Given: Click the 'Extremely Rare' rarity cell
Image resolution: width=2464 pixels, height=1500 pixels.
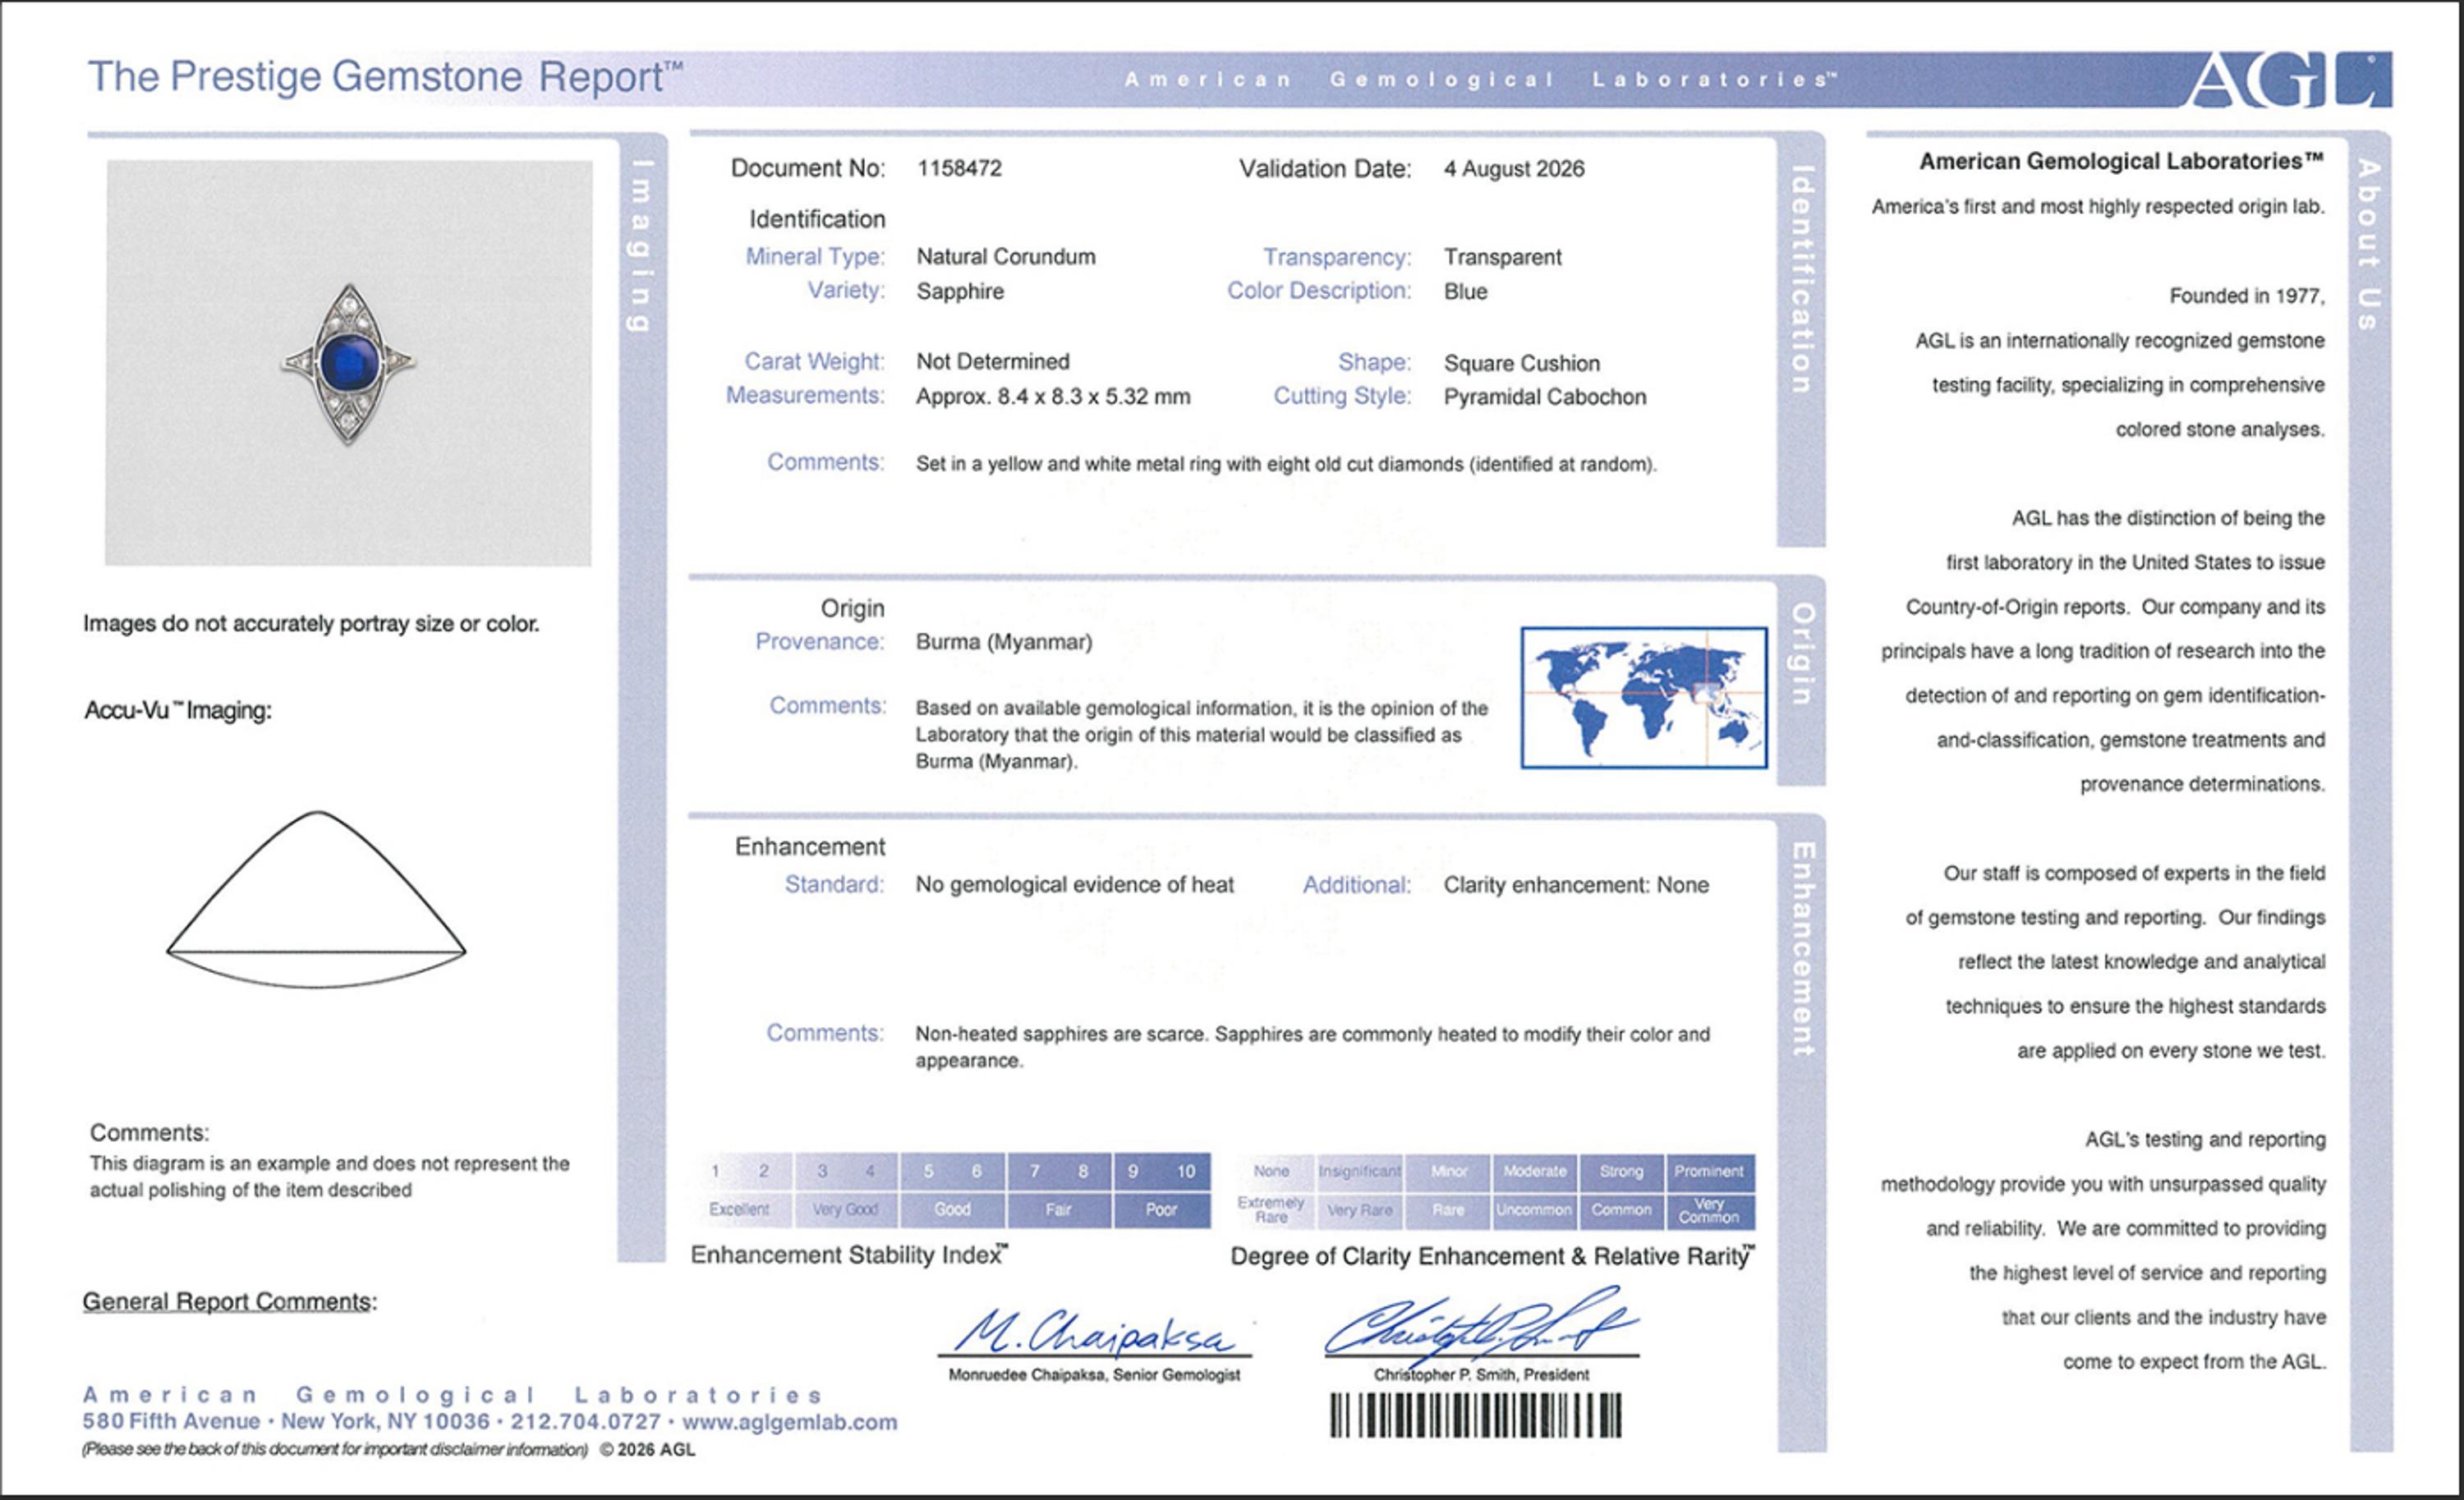Looking at the screenshot, I should (1271, 1210).
